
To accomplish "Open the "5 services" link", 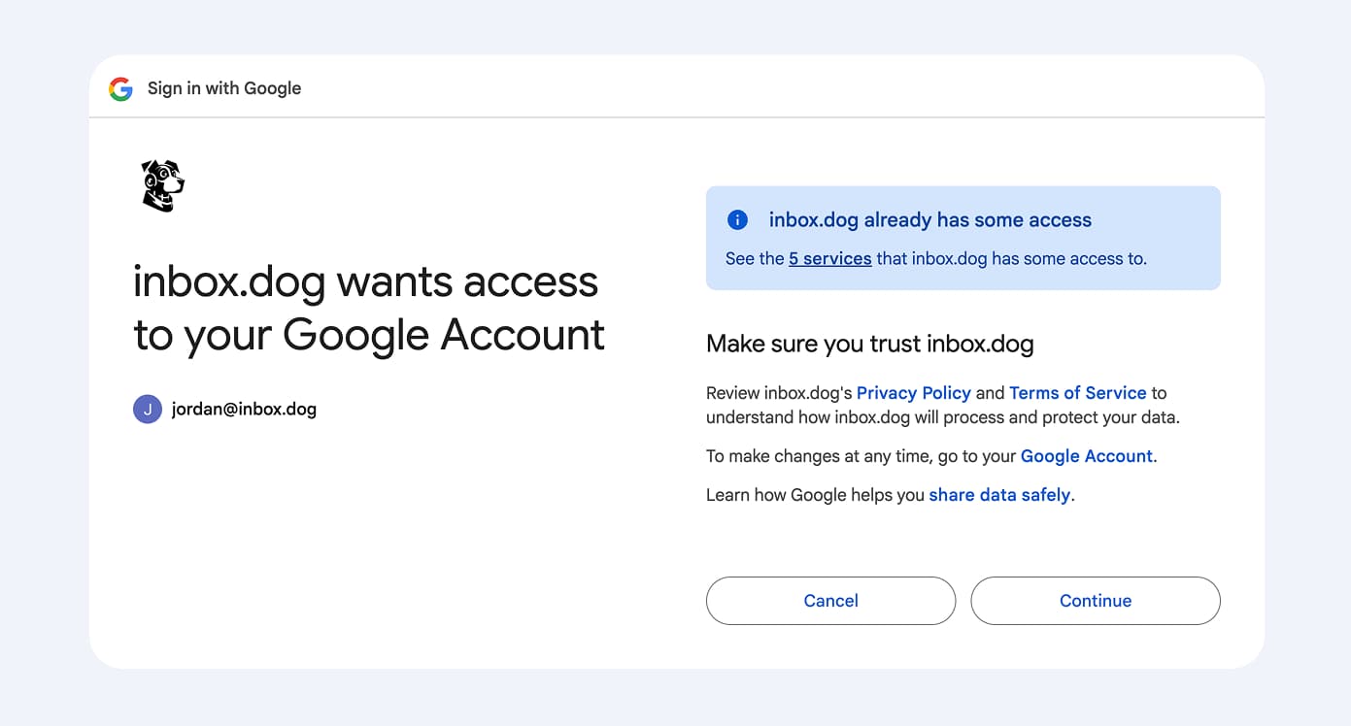I will point(829,259).
